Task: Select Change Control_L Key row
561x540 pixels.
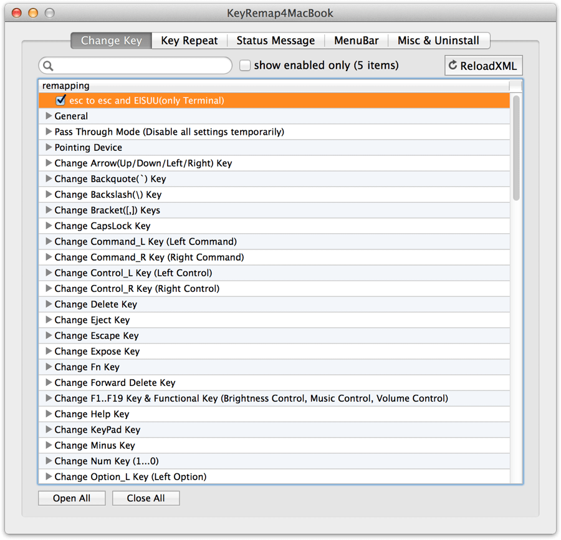Action: (x=274, y=273)
